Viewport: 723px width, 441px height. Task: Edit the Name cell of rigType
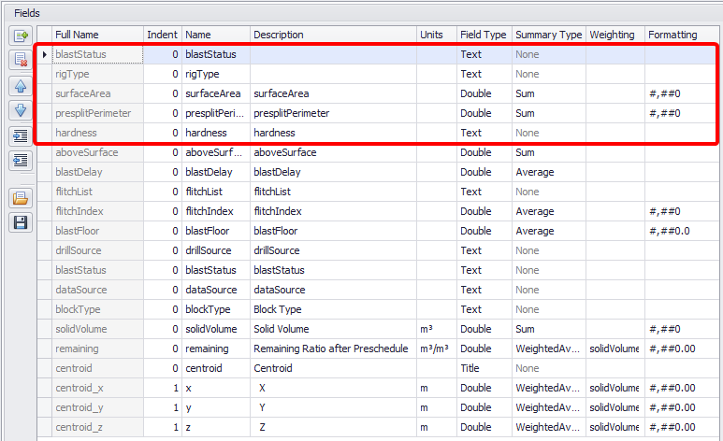pos(216,74)
